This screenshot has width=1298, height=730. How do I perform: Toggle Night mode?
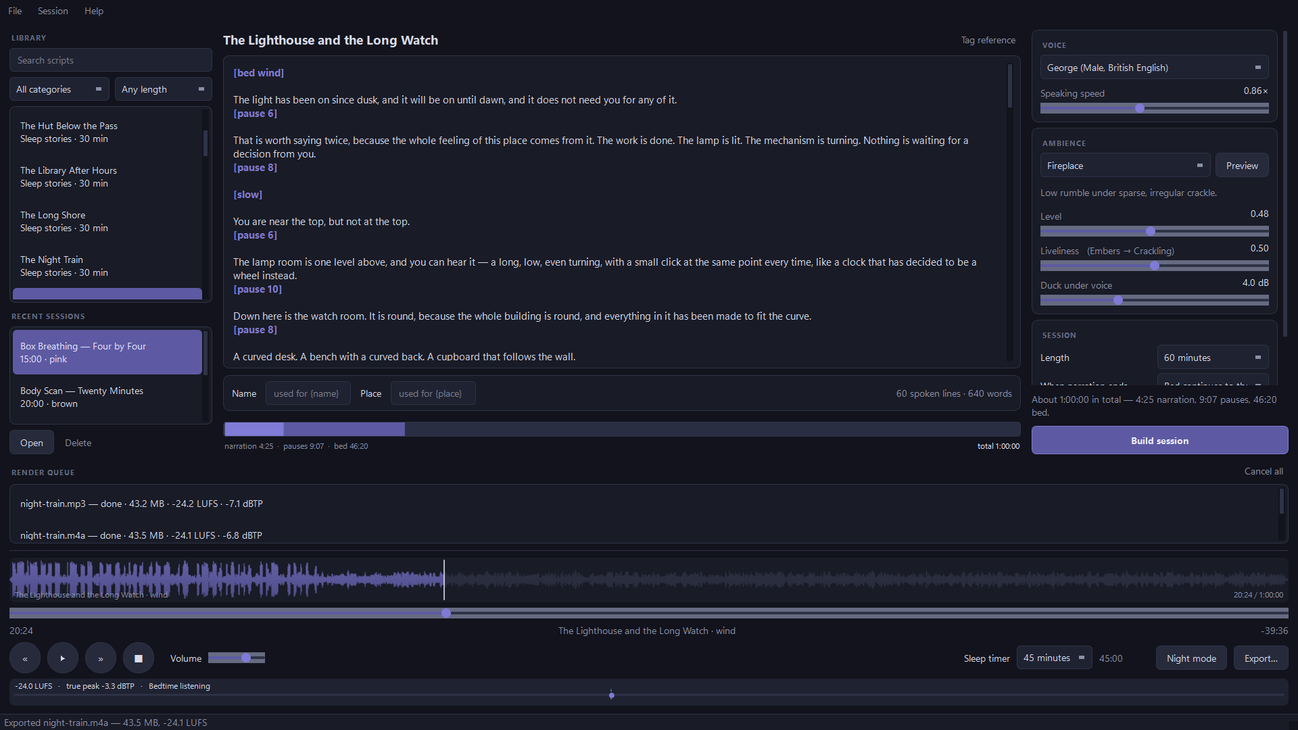pyautogui.click(x=1191, y=658)
